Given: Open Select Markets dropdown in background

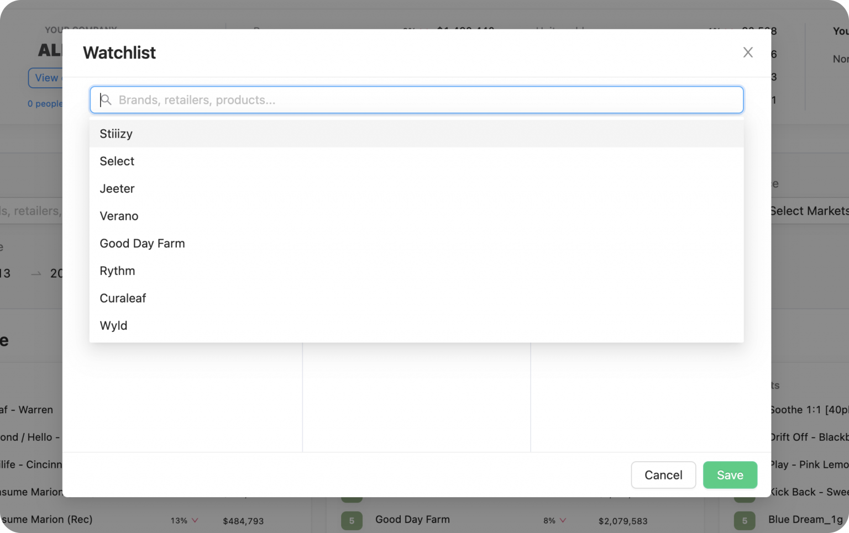Looking at the screenshot, I should (809, 211).
